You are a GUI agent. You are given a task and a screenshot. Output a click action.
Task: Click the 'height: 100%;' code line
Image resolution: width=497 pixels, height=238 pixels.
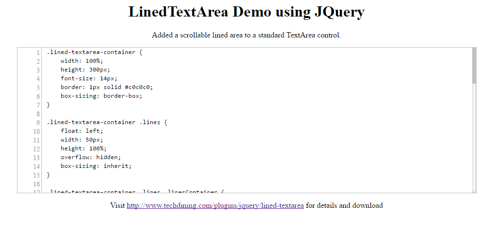[x=84, y=148]
